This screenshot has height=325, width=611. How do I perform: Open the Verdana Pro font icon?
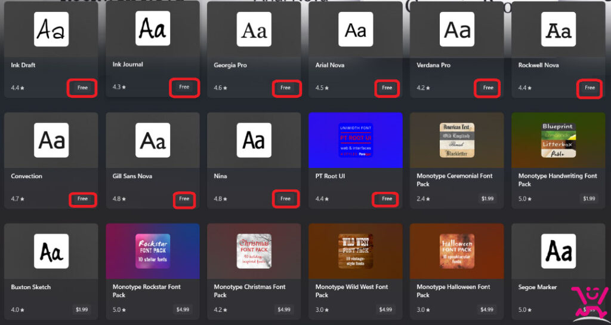[x=457, y=29]
